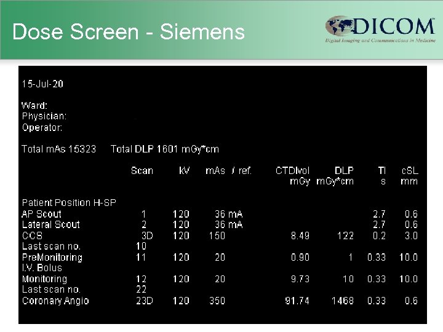
Task: Click the AP Scout TI value "2.7"
Action: pyautogui.click(x=379, y=215)
